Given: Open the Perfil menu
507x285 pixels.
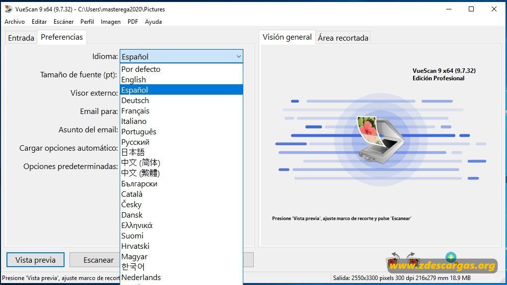Looking at the screenshot, I should click(87, 22).
